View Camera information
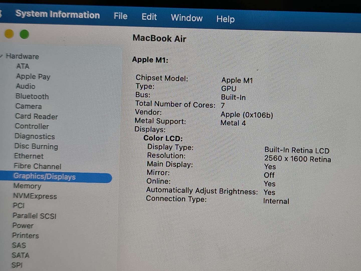The height and width of the screenshot is (271, 361). 29,106
